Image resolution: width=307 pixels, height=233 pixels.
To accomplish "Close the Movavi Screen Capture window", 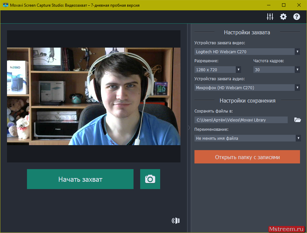I will click(x=299, y=5).
